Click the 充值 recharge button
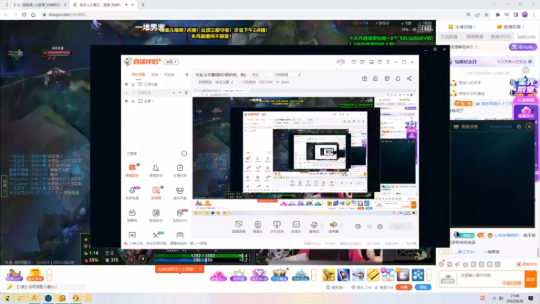The image size is (540, 304). point(404,287)
